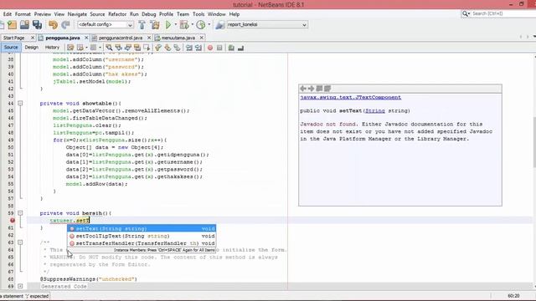Click the Find Next Occurrence icon
This screenshot has height=301, width=536.
click(128, 48)
